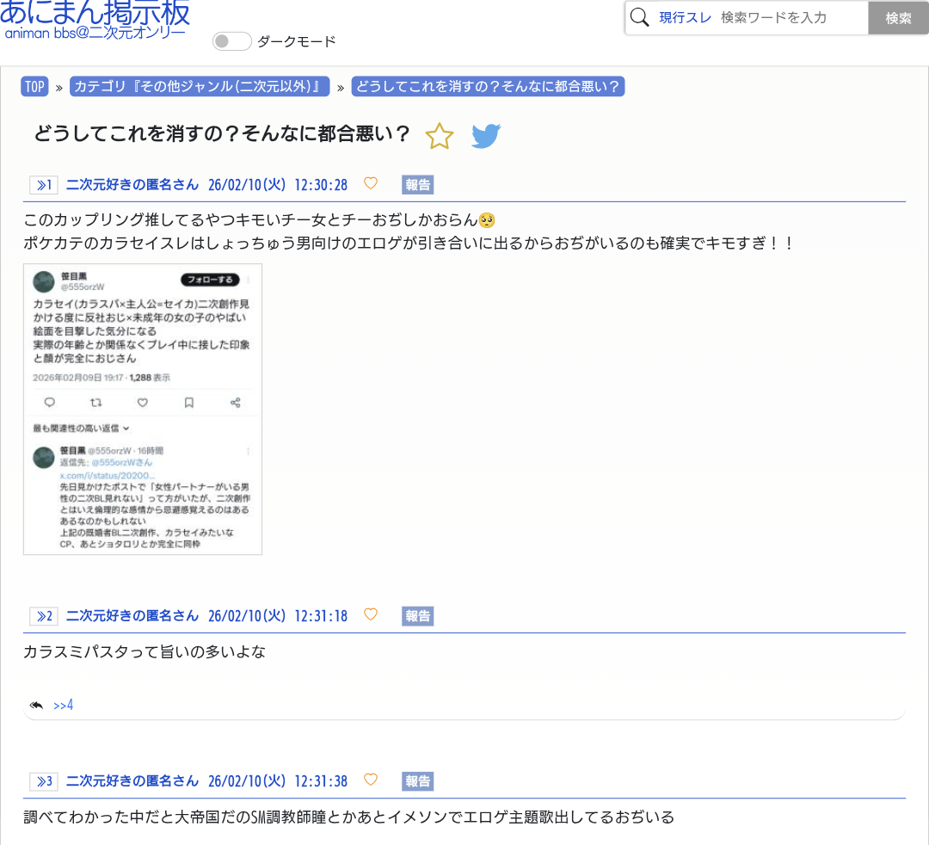Open the あにまん掲示板 site logo link
929x845 pixels.
[x=95, y=15]
